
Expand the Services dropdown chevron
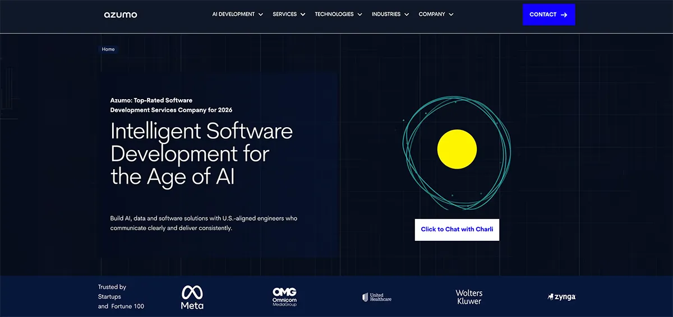tap(303, 15)
